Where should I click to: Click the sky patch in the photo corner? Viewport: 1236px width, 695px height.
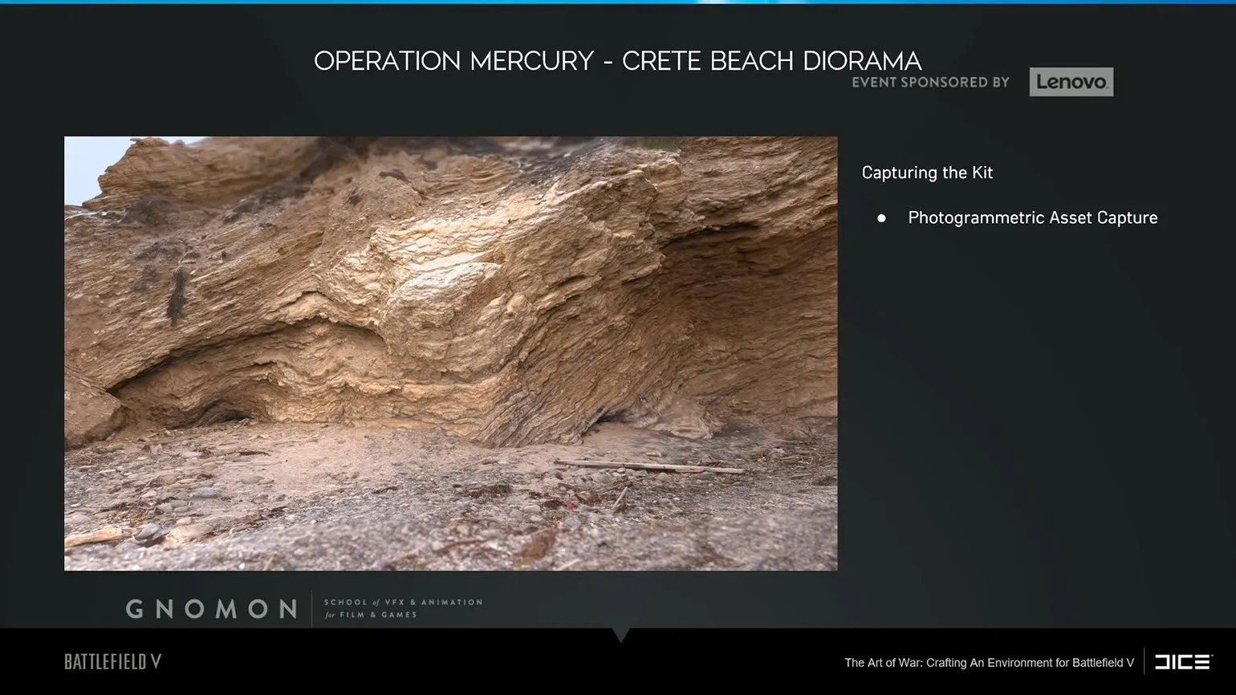tap(82, 166)
